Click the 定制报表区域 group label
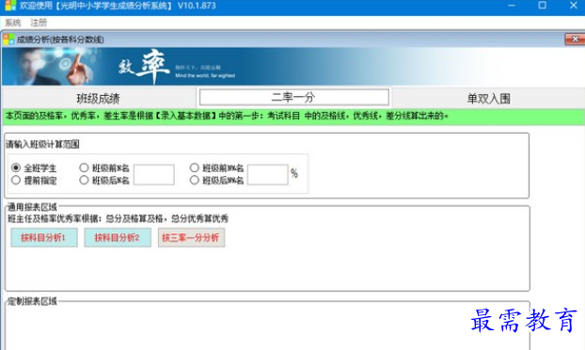Viewport: 585px width, 350px height. [33, 301]
